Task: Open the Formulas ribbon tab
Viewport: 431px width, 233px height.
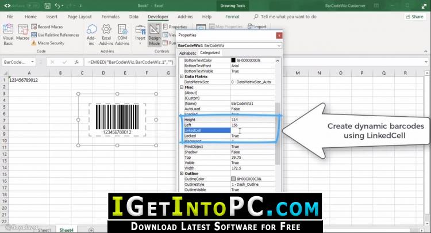Action: (x=110, y=17)
